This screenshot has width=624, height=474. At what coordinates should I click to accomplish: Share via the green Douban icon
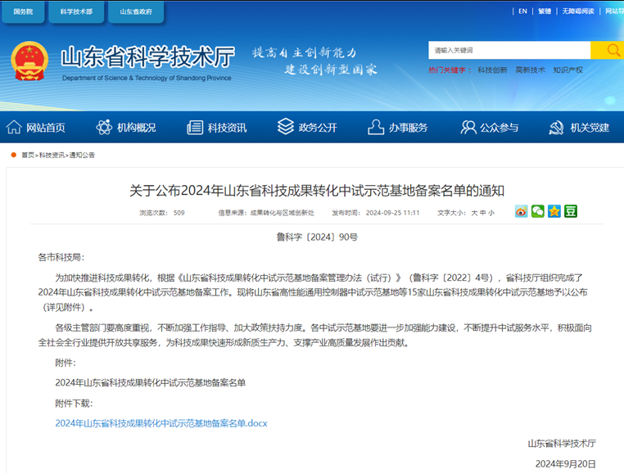pyautogui.click(x=571, y=211)
